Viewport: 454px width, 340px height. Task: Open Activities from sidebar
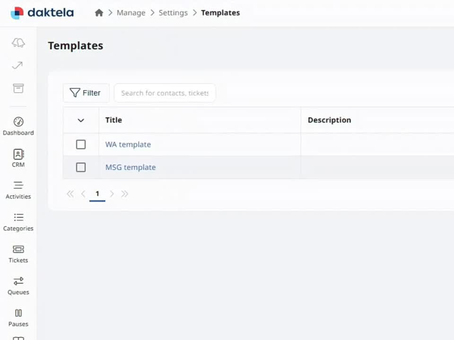click(x=18, y=190)
